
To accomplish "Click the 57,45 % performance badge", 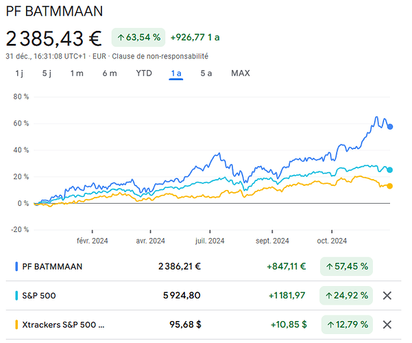I will point(346,266).
